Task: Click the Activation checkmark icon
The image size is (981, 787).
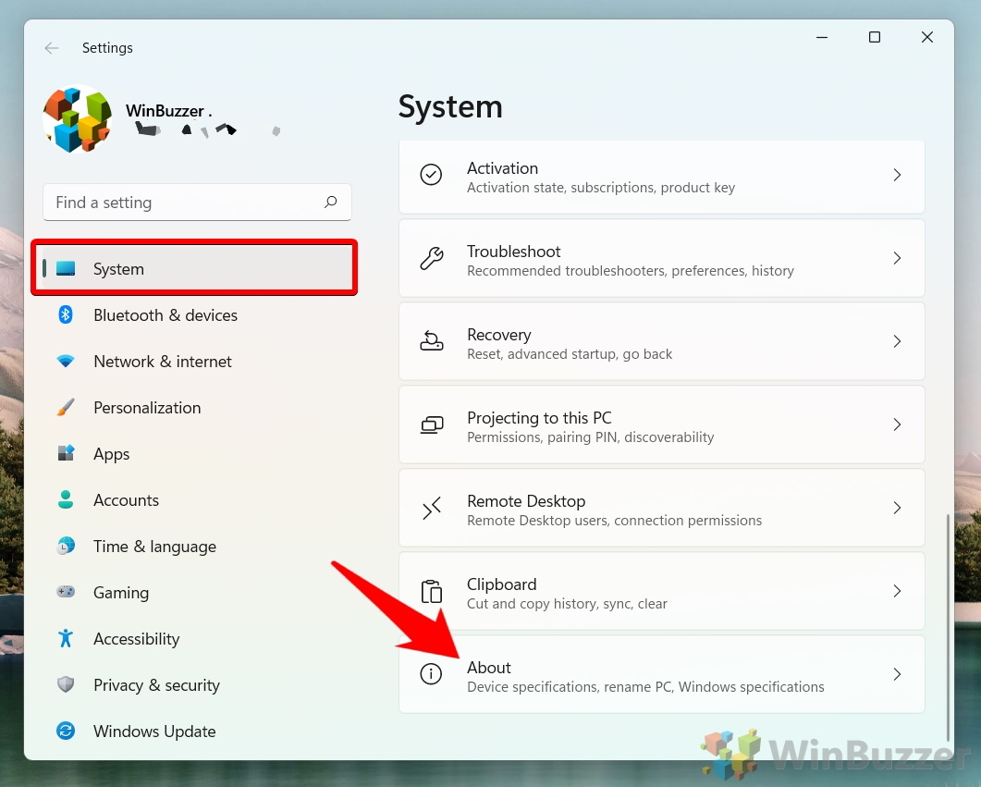Action: 431,175
